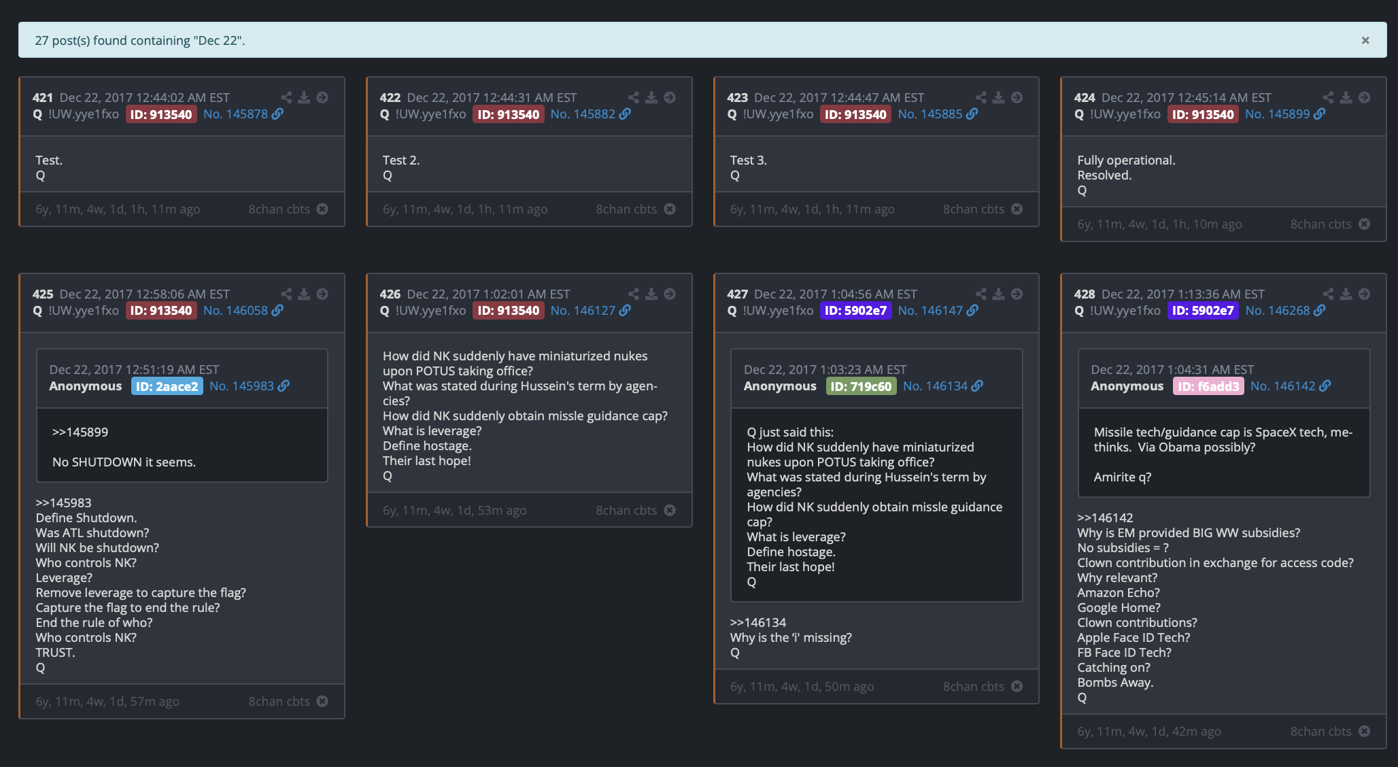The height and width of the screenshot is (767, 1398).
Task: Click the >>146134 reply reference
Action: point(758,623)
